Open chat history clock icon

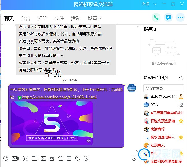pyautogui.click(x=134, y=158)
